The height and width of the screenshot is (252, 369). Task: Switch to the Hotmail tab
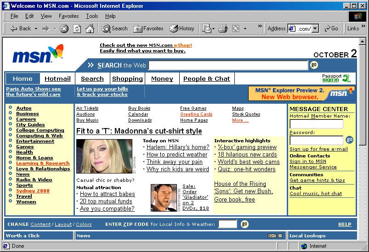pyautogui.click(x=57, y=78)
